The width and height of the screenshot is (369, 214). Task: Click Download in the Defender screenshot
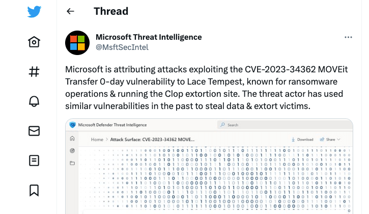pos(302,139)
